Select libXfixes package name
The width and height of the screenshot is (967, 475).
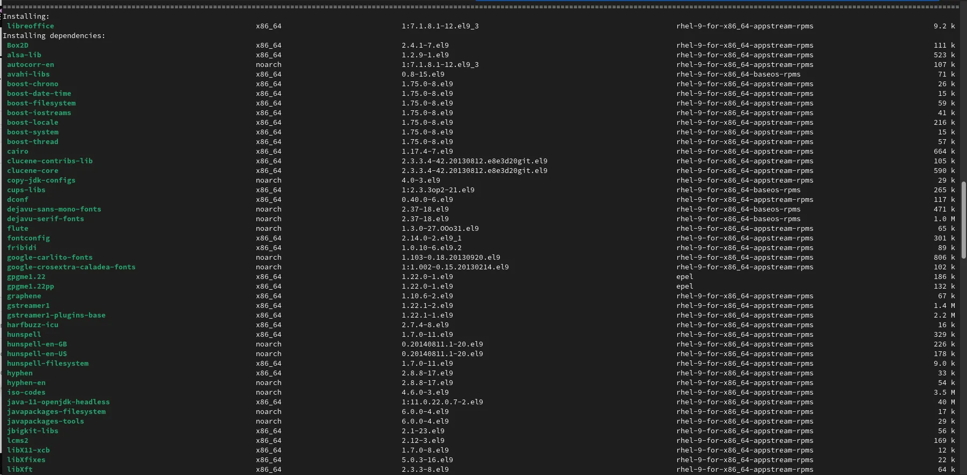[26, 459]
